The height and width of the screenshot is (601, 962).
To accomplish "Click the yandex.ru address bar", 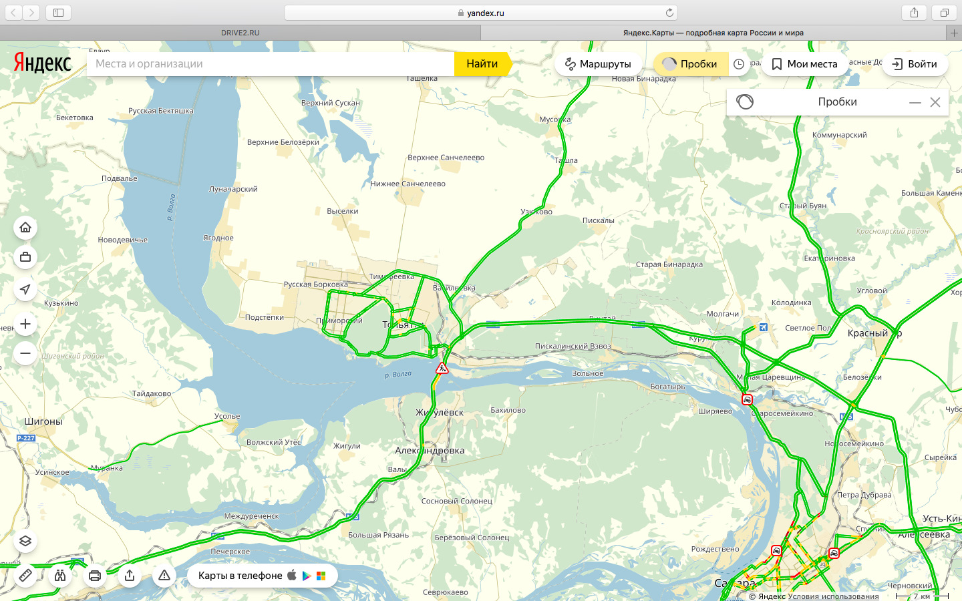I will pyautogui.click(x=481, y=13).
